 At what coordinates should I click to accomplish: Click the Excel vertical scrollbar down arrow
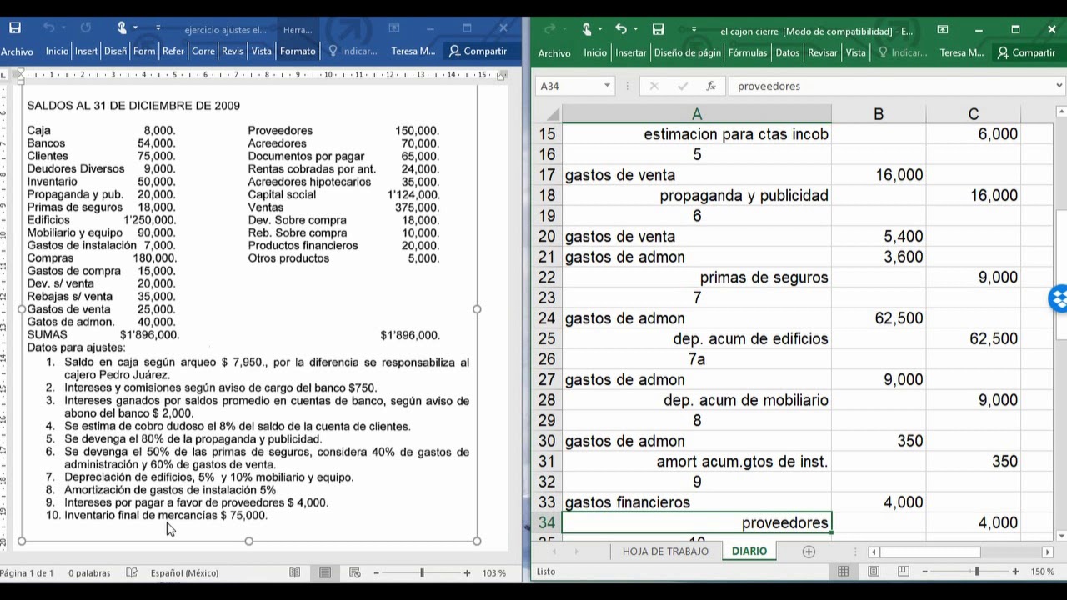click(1060, 536)
